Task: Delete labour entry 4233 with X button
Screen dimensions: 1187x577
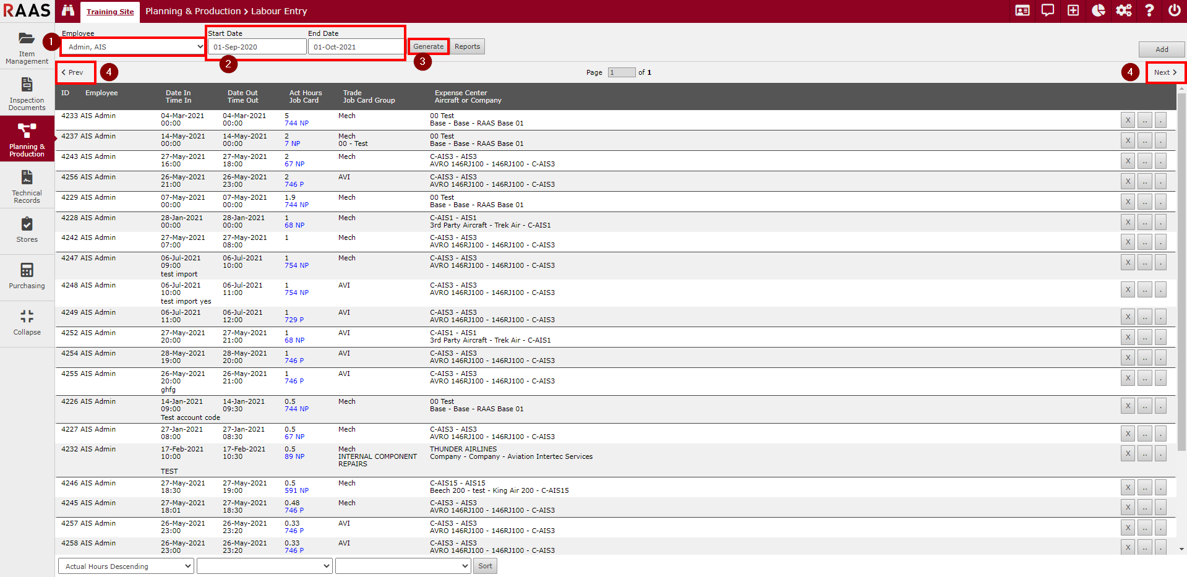Action: tap(1127, 121)
